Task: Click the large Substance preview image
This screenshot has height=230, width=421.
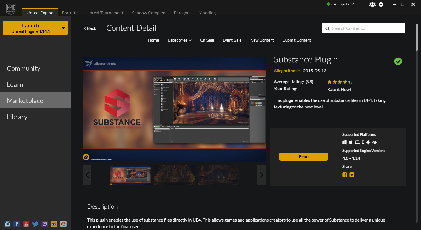Action: click(174, 110)
